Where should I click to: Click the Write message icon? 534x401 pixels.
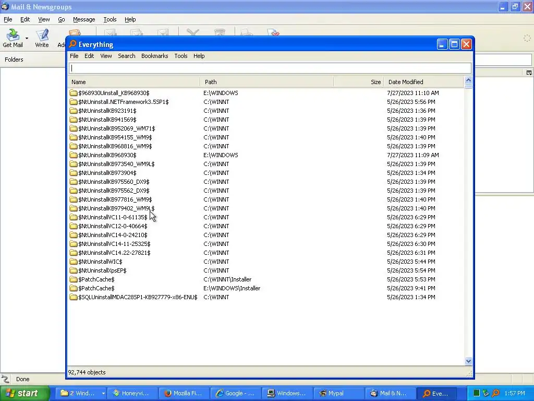[42, 35]
